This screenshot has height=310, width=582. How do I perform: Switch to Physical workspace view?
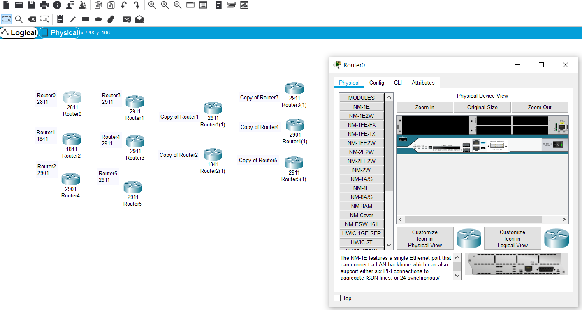[59, 33]
